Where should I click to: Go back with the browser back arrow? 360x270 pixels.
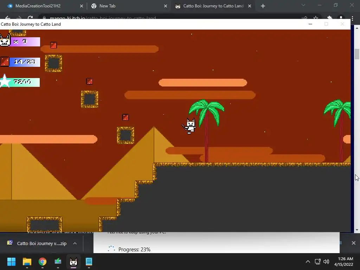click(8, 18)
